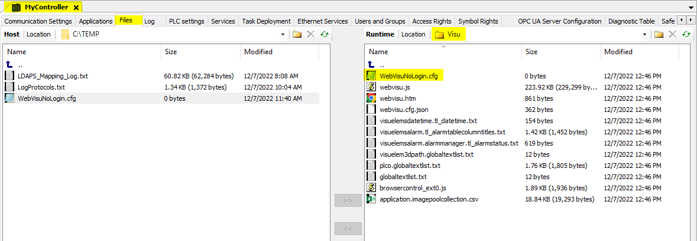Switch to the Communication Settings tab
The width and height of the screenshot is (697, 241).
click(38, 21)
